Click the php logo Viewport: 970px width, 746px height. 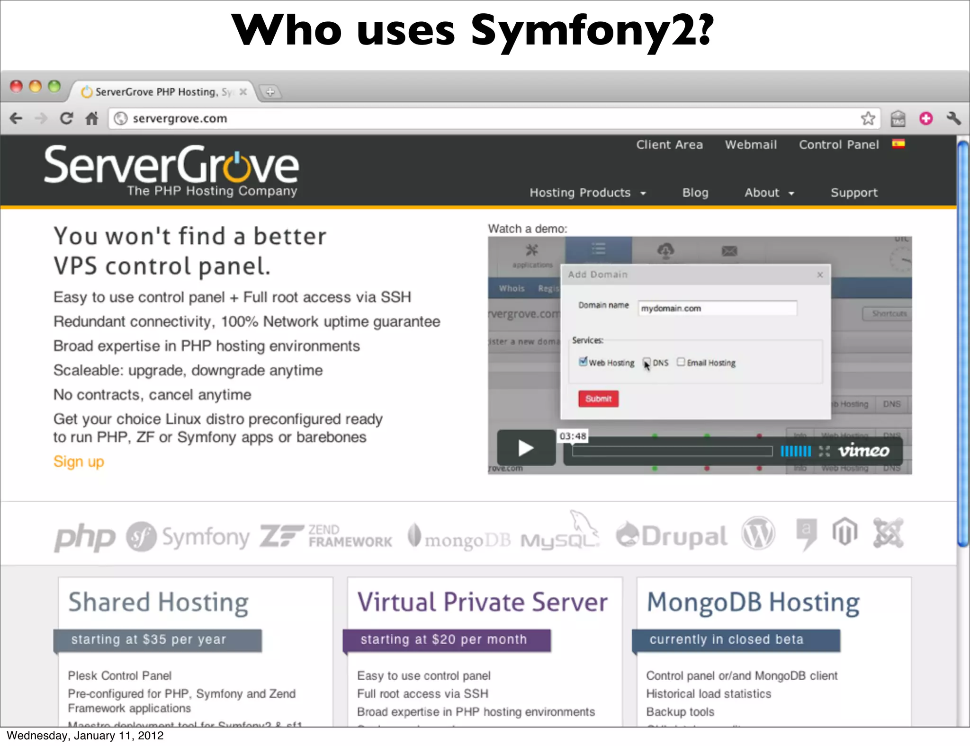[x=85, y=537]
